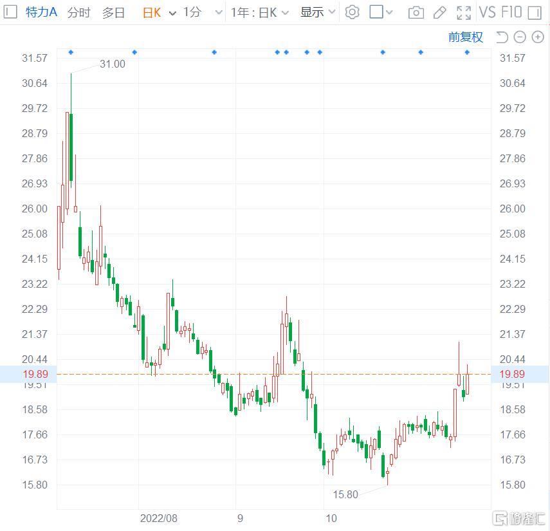Image resolution: width=550 pixels, height=531 pixels.
Task: Click the tall green candle at the 31.00 peak
Action: [71, 147]
